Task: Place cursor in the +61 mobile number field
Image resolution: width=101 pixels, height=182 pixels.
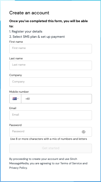Action: (56, 99)
